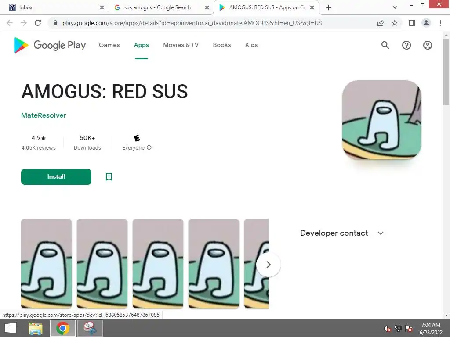
Task: Open the Google Play account profile icon
Action: (427, 45)
